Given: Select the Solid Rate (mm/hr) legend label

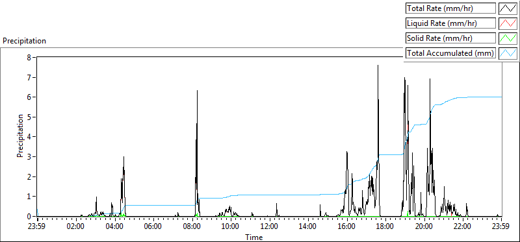Looking at the screenshot, I should (x=450, y=38).
